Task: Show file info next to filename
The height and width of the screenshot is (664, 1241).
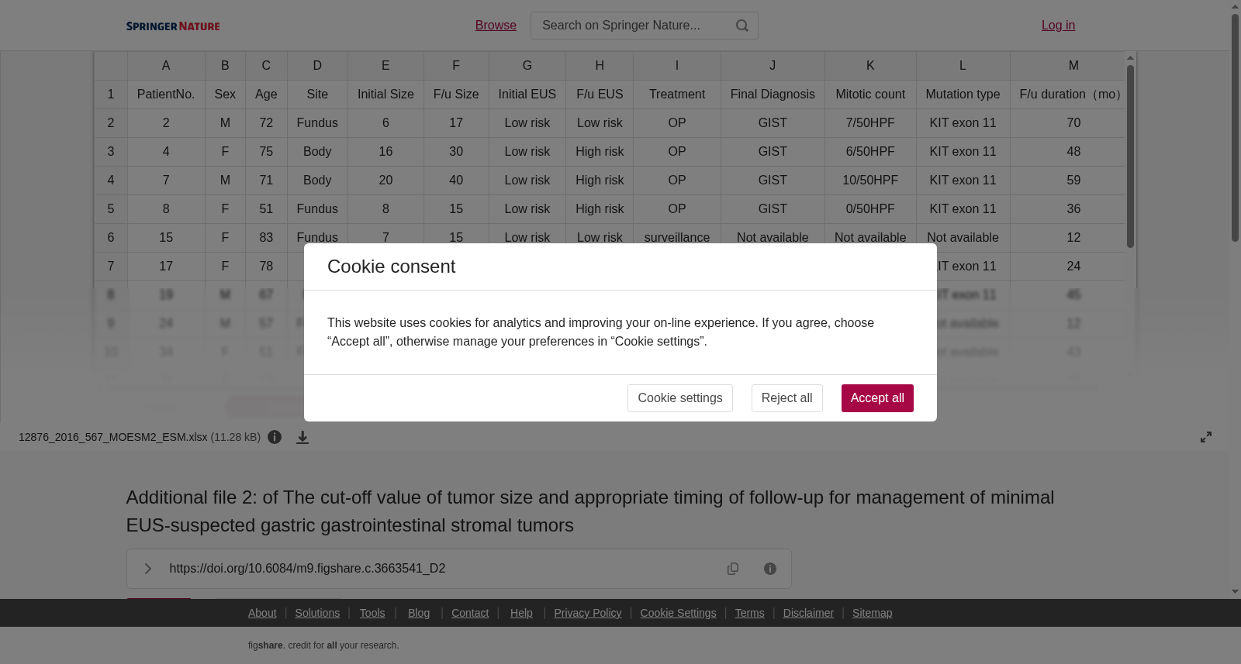Action: pos(275,437)
